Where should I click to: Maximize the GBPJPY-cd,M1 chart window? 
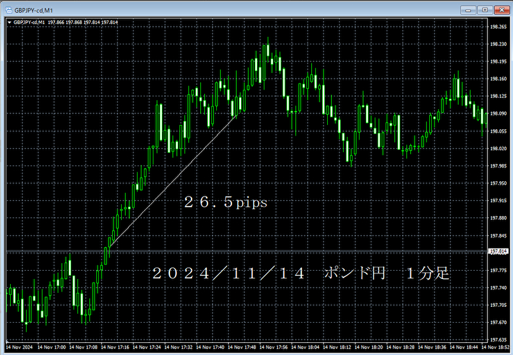pyautogui.click(x=485, y=9)
